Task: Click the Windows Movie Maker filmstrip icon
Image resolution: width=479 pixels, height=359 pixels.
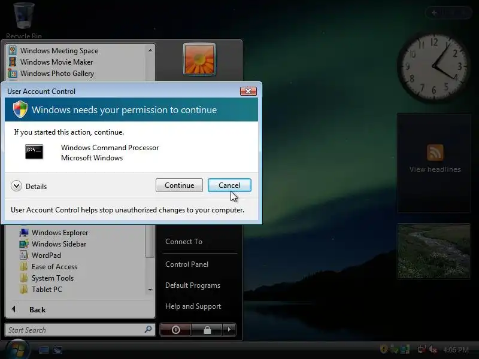Action: 13,62
